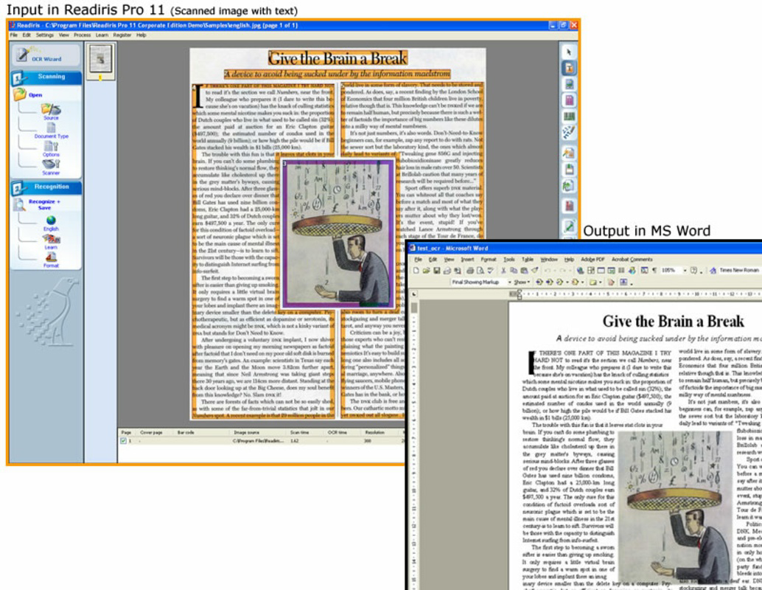Launch the OCR Wizard in Readiris

45,55
